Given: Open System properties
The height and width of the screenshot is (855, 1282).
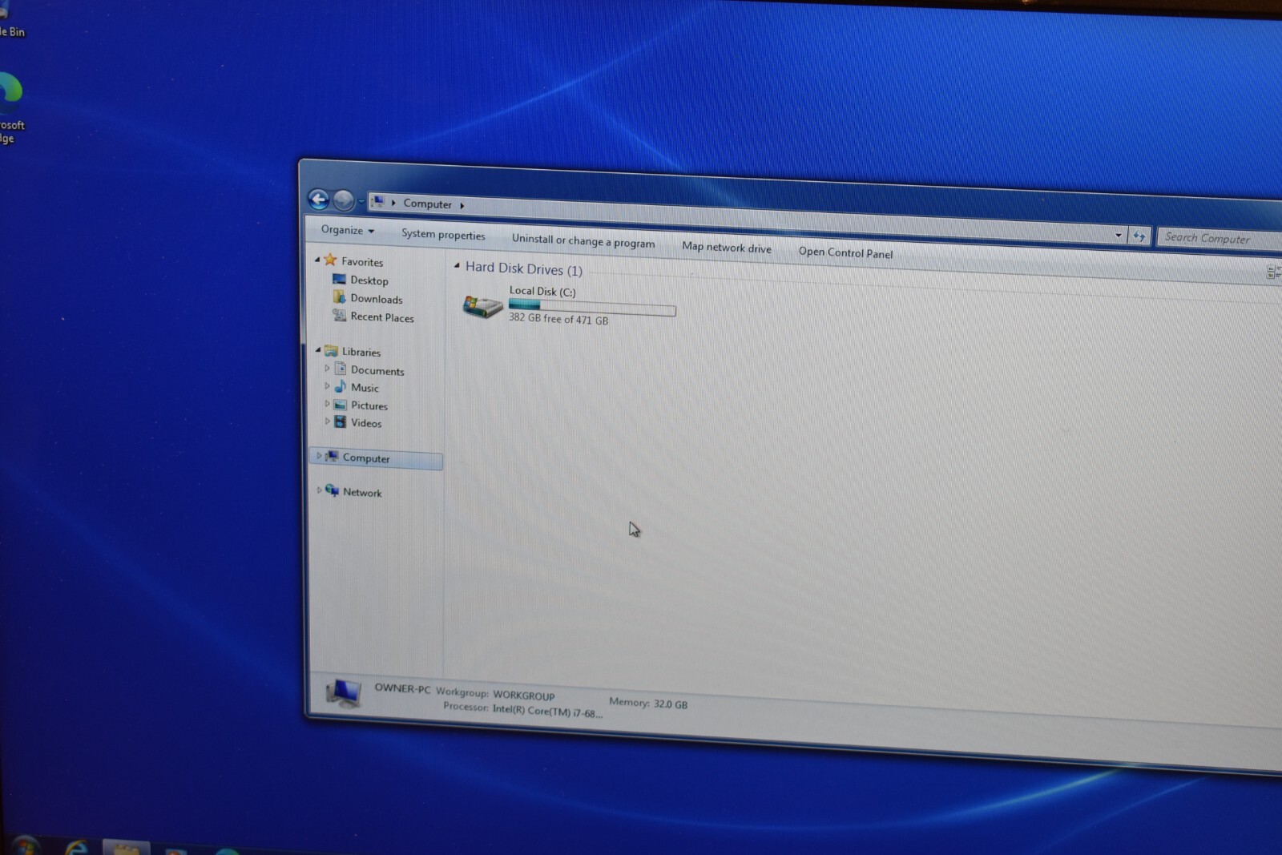Looking at the screenshot, I should pyautogui.click(x=443, y=234).
